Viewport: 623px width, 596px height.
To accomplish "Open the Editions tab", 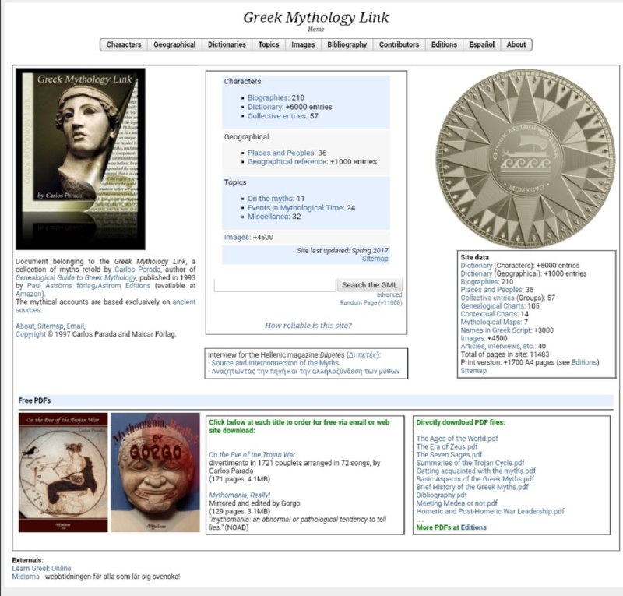I will pyautogui.click(x=444, y=44).
